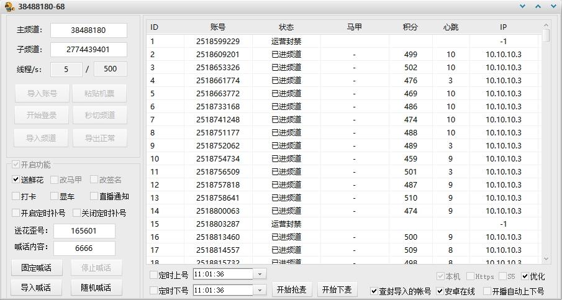Click score 510 in row 13
The height and width of the screenshot is (300, 562).
410,198
